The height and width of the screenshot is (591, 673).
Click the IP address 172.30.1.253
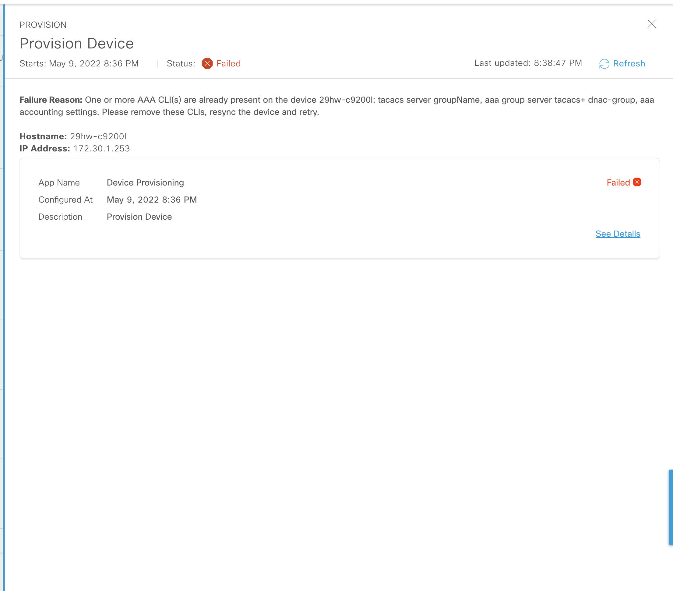tap(101, 149)
